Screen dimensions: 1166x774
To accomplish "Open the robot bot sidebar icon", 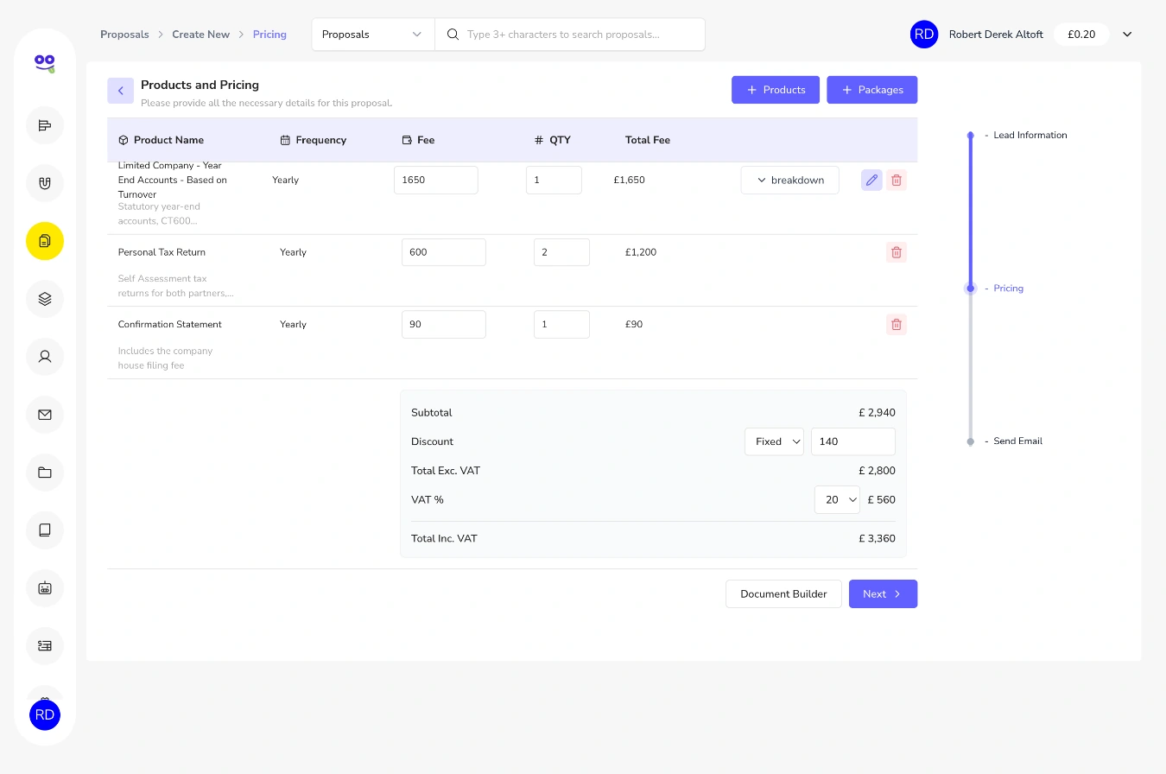I will pyautogui.click(x=45, y=588).
